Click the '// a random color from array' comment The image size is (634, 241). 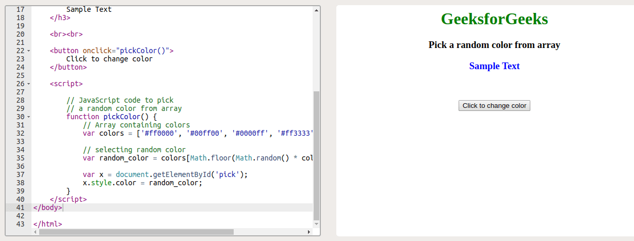click(x=124, y=108)
